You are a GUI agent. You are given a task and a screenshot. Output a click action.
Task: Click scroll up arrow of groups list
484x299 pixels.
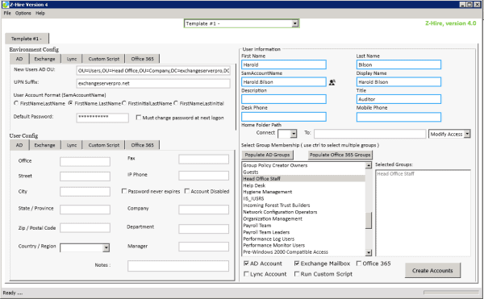[369, 165]
